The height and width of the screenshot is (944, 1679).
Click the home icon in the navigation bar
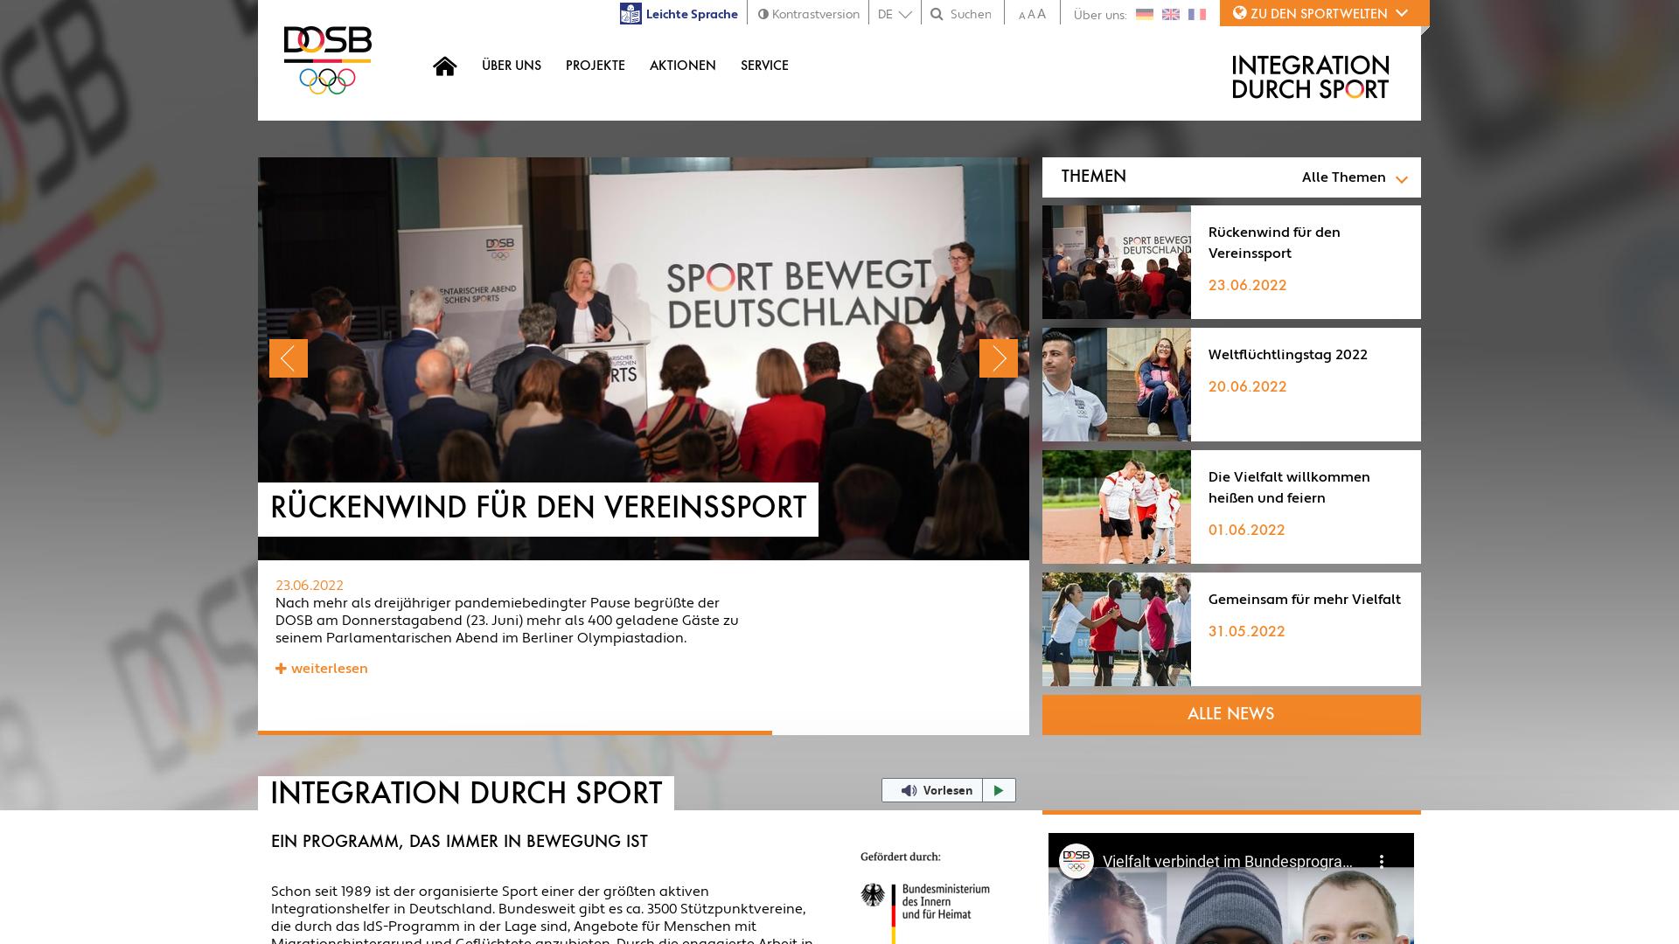445,66
